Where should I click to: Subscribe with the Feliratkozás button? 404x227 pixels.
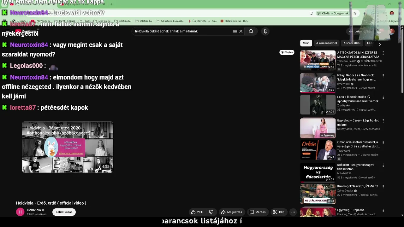pyautogui.click(x=64, y=212)
